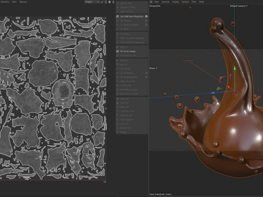This screenshot has width=263, height=197.
Task: Click the download arrow icon in UV toolbar
Action: tap(113, 2)
